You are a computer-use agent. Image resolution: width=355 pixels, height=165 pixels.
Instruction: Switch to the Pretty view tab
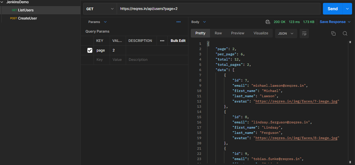[200, 33]
